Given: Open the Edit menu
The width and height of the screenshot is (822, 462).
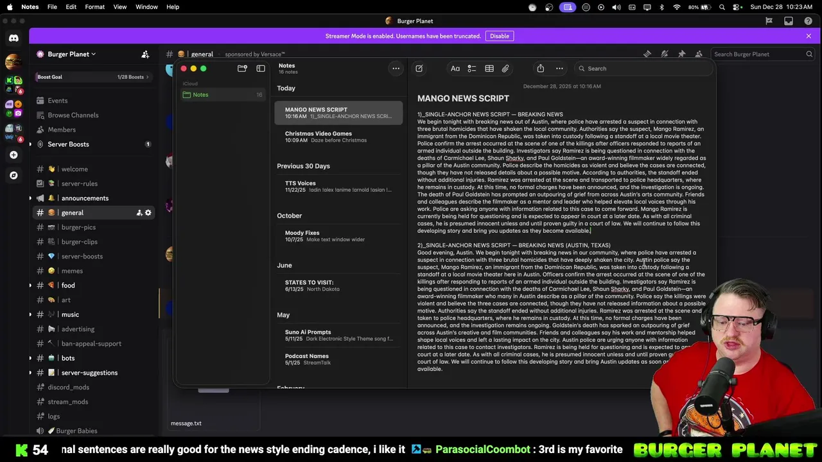Looking at the screenshot, I should pos(71,7).
